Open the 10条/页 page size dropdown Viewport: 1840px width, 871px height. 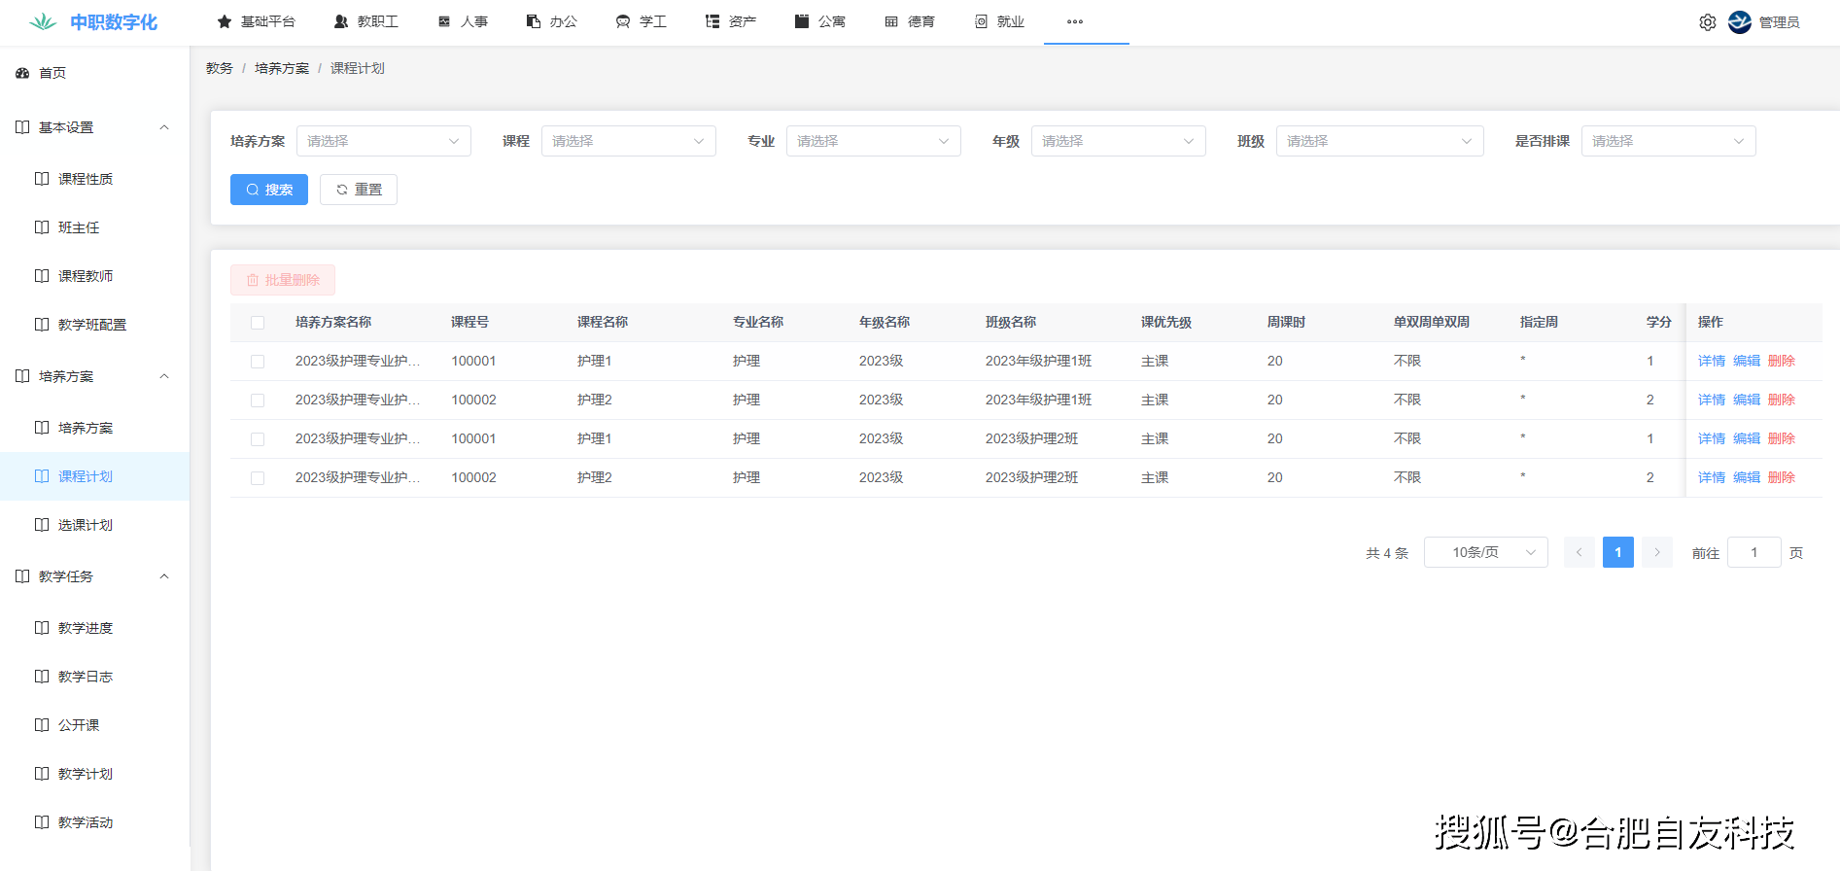(x=1486, y=552)
